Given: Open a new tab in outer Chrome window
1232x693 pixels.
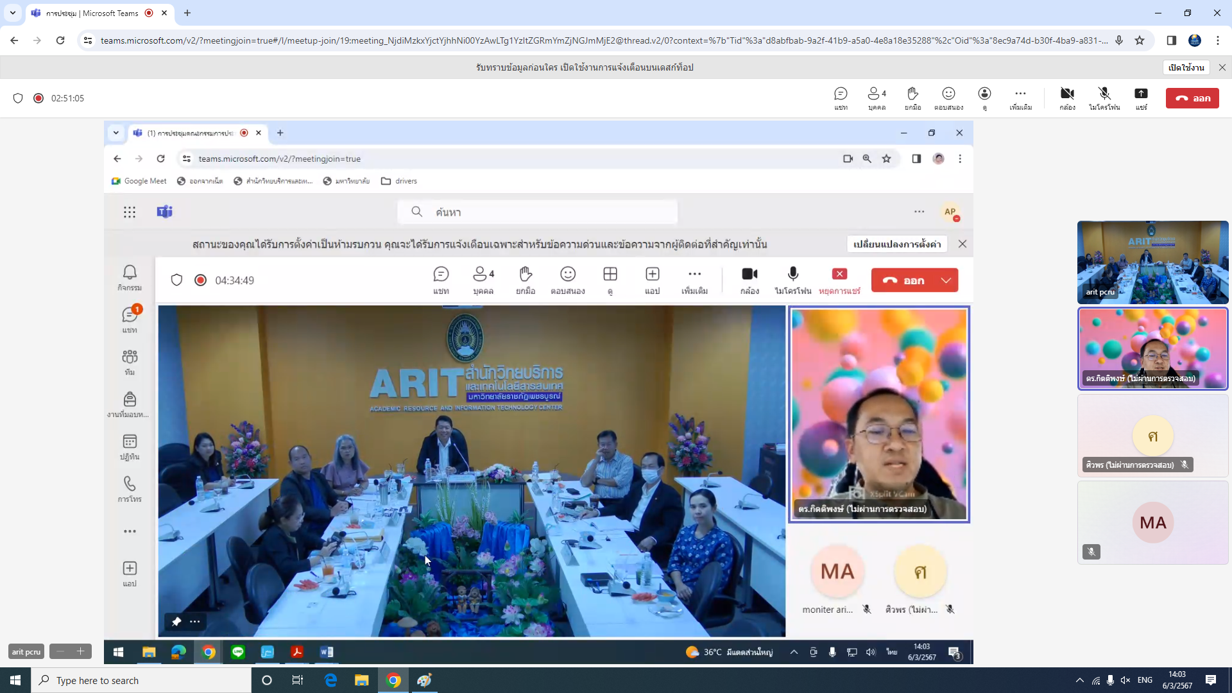Looking at the screenshot, I should (x=187, y=13).
